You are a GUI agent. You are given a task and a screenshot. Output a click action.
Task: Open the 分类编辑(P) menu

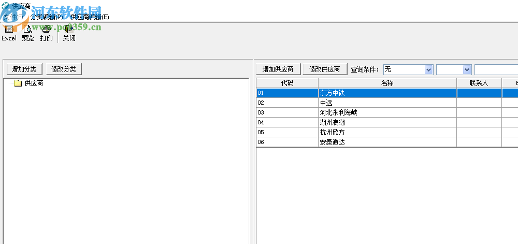[47, 17]
